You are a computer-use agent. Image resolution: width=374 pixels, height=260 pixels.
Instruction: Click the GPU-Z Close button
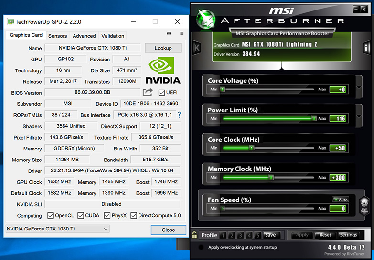click(169, 230)
